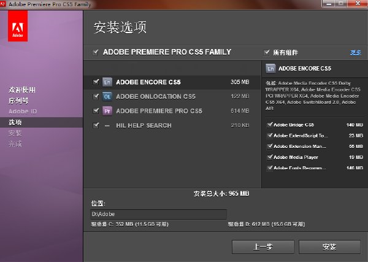Click the Adobe Encore CS5 'En' icon in the list
The image size is (368, 262).
coord(107,82)
